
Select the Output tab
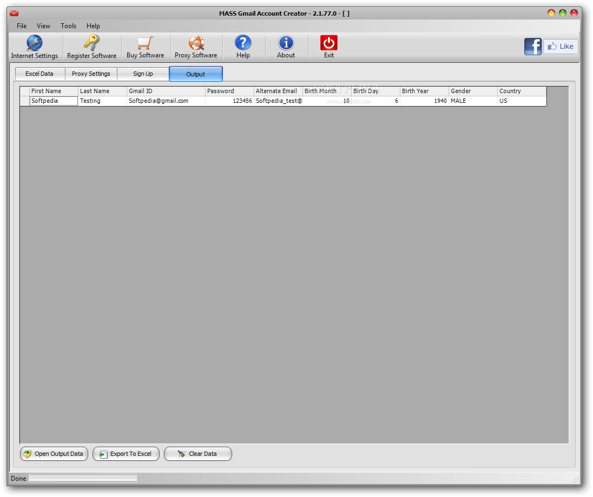[195, 74]
